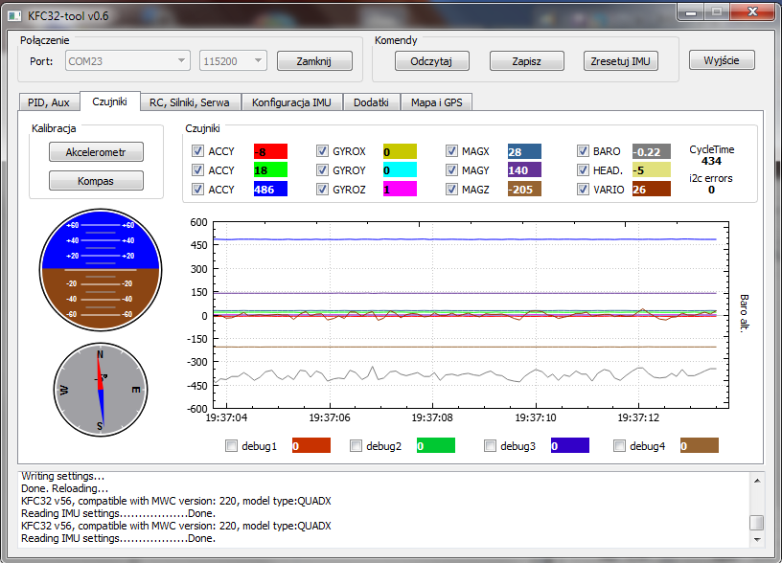Image resolution: width=782 pixels, height=563 pixels.
Task: Open the COM23 port dropdown
Action: 127,61
